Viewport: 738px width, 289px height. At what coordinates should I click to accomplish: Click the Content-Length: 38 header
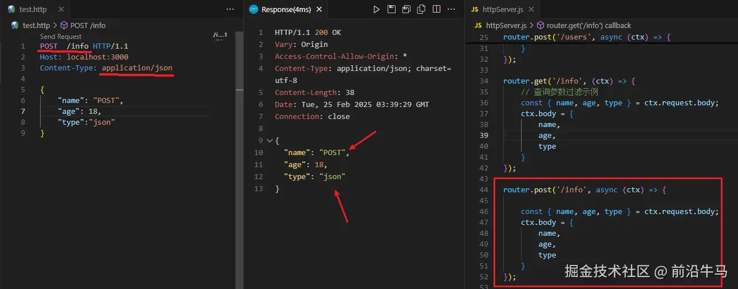(x=314, y=92)
